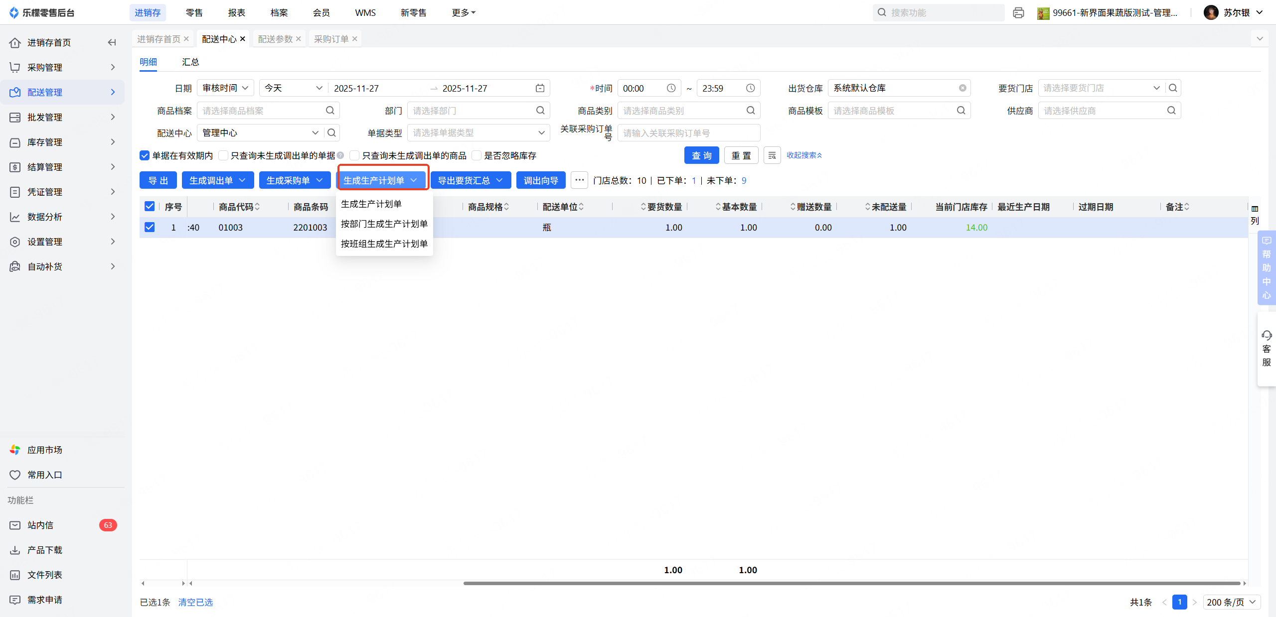Select 按部门生成生产计划单 menu option
This screenshot has width=1276, height=617.
(384, 224)
